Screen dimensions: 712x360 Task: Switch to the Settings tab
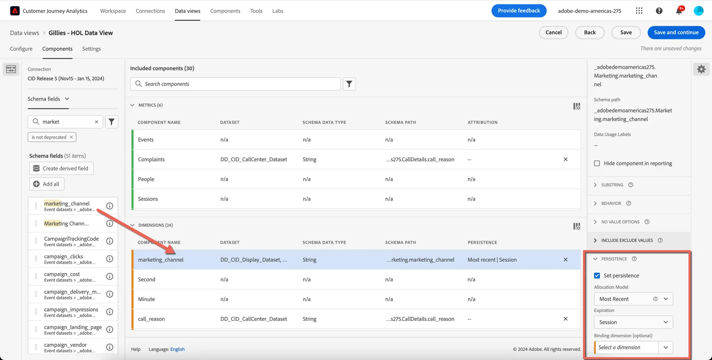point(91,49)
